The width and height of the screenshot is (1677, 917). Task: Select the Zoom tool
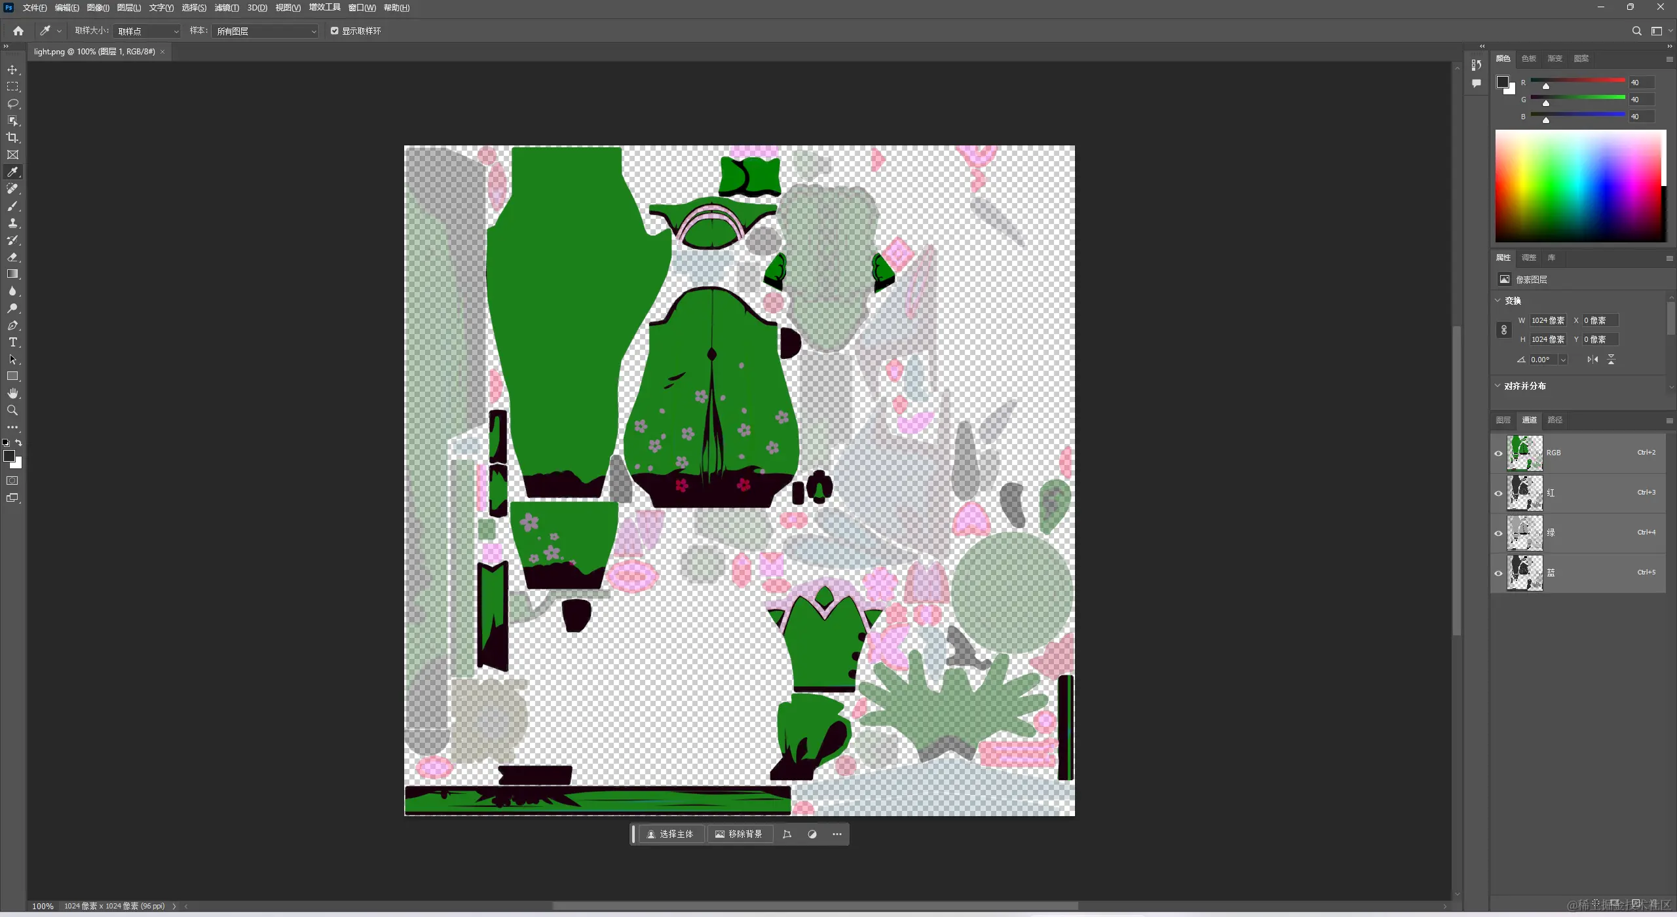click(x=12, y=410)
